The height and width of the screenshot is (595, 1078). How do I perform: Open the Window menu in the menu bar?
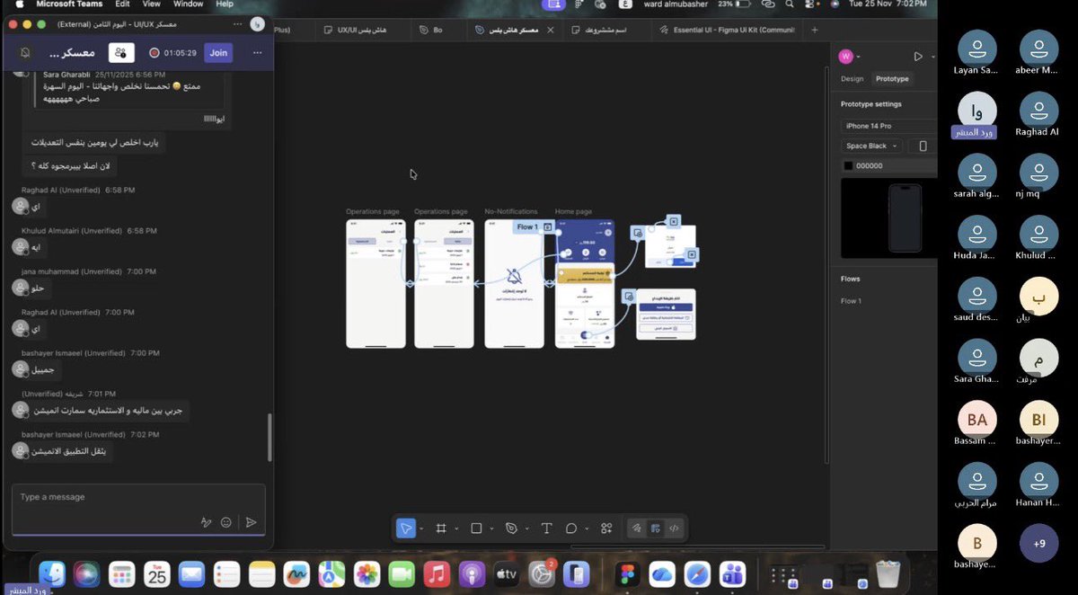click(x=187, y=4)
